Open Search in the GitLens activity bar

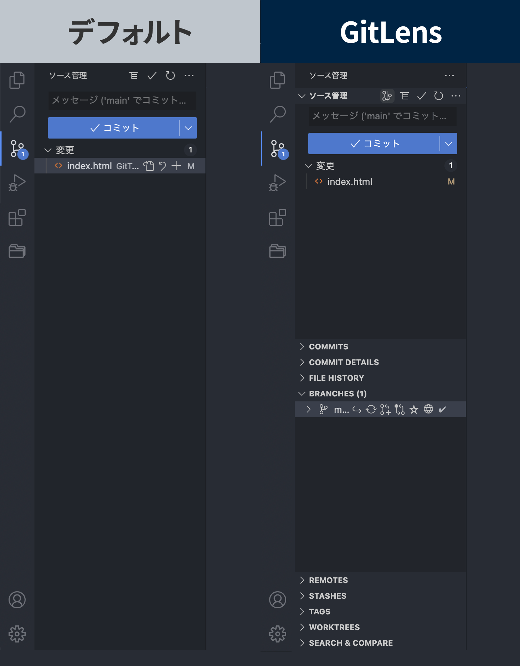coord(278,114)
